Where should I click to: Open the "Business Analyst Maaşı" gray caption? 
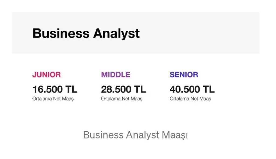tap(135, 135)
